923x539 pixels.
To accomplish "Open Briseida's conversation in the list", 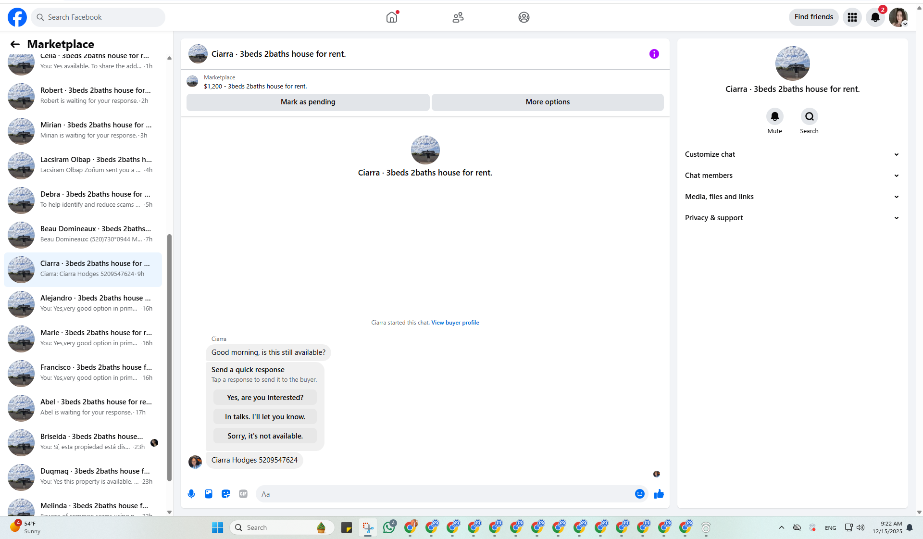I will click(x=83, y=442).
